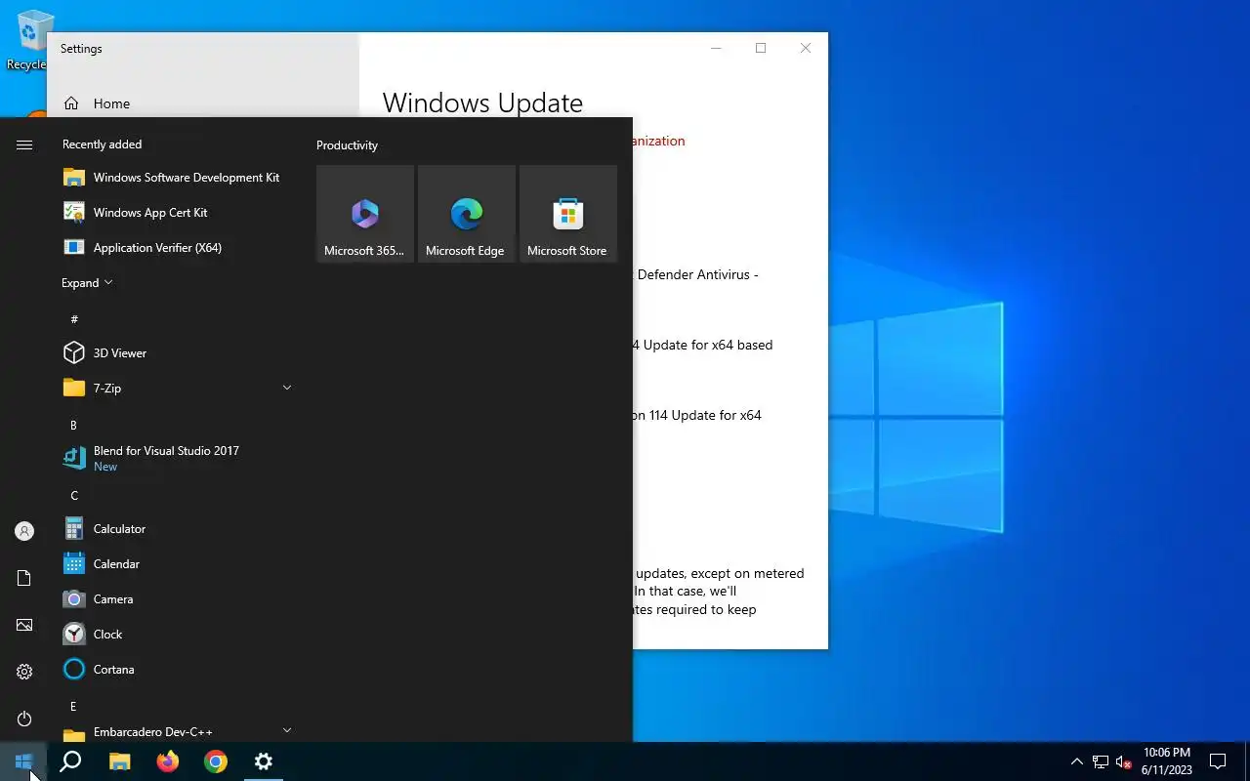
Task: Click the Windows Start button
Action: [23, 761]
